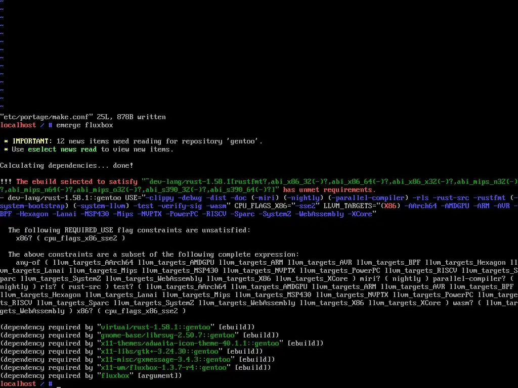Image resolution: width=518 pixels, height=388 pixels.
Task: Click the '"etc/portage/make.conf" 25L, 878B written' line
Action: pyautogui.click(x=83, y=117)
